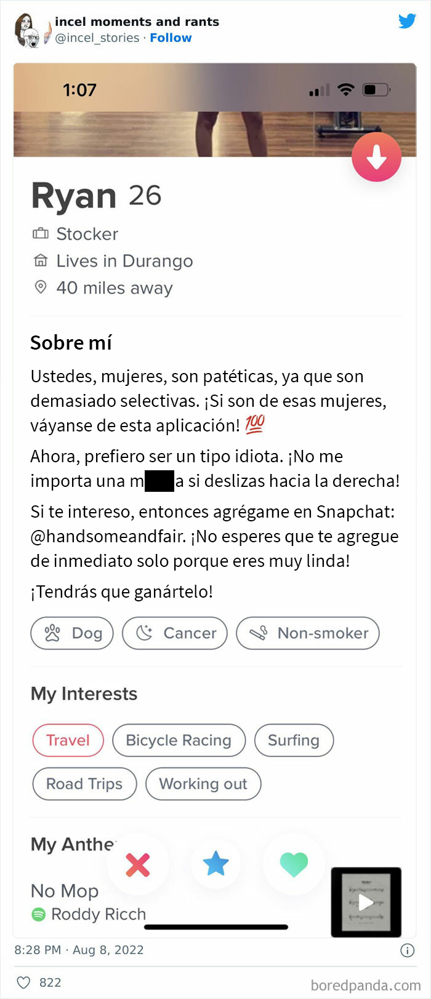Viewport: 431px width, 999px height.
Task: Select the Road Trips interest chip
Action: click(84, 784)
